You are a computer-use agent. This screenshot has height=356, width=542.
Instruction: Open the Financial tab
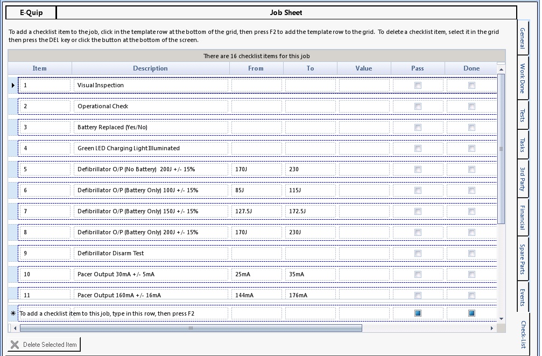click(x=523, y=217)
